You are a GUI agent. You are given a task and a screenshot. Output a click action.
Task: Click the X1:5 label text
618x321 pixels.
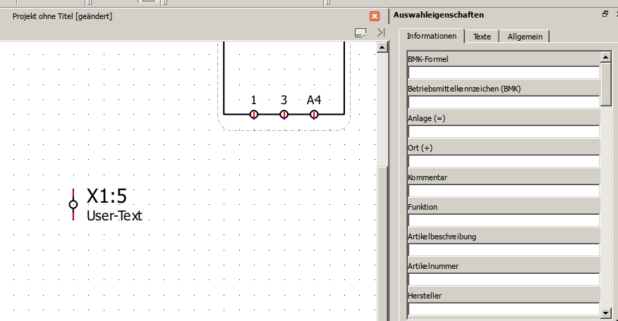pyautogui.click(x=107, y=196)
